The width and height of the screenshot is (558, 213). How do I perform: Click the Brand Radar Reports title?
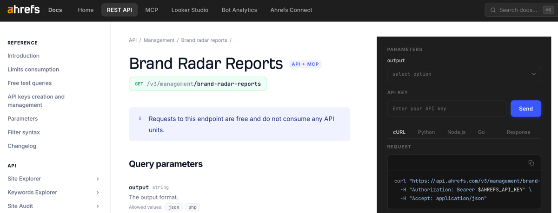pyautogui.click(x=206, y=63)
